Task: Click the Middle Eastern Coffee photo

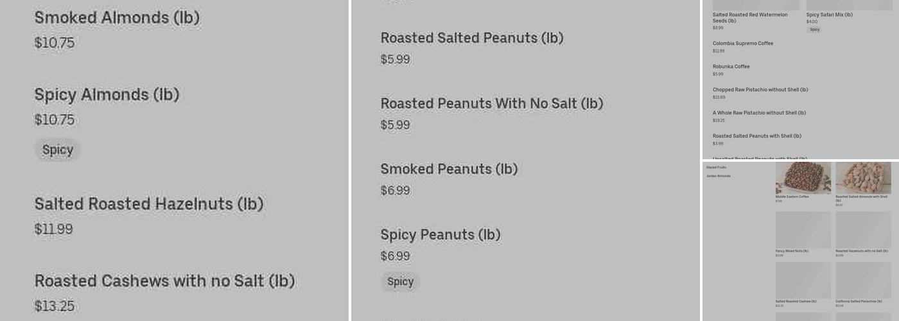Action: tap(803, 178)
